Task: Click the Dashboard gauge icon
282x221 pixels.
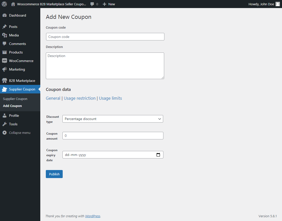Action: click(5, 15)
